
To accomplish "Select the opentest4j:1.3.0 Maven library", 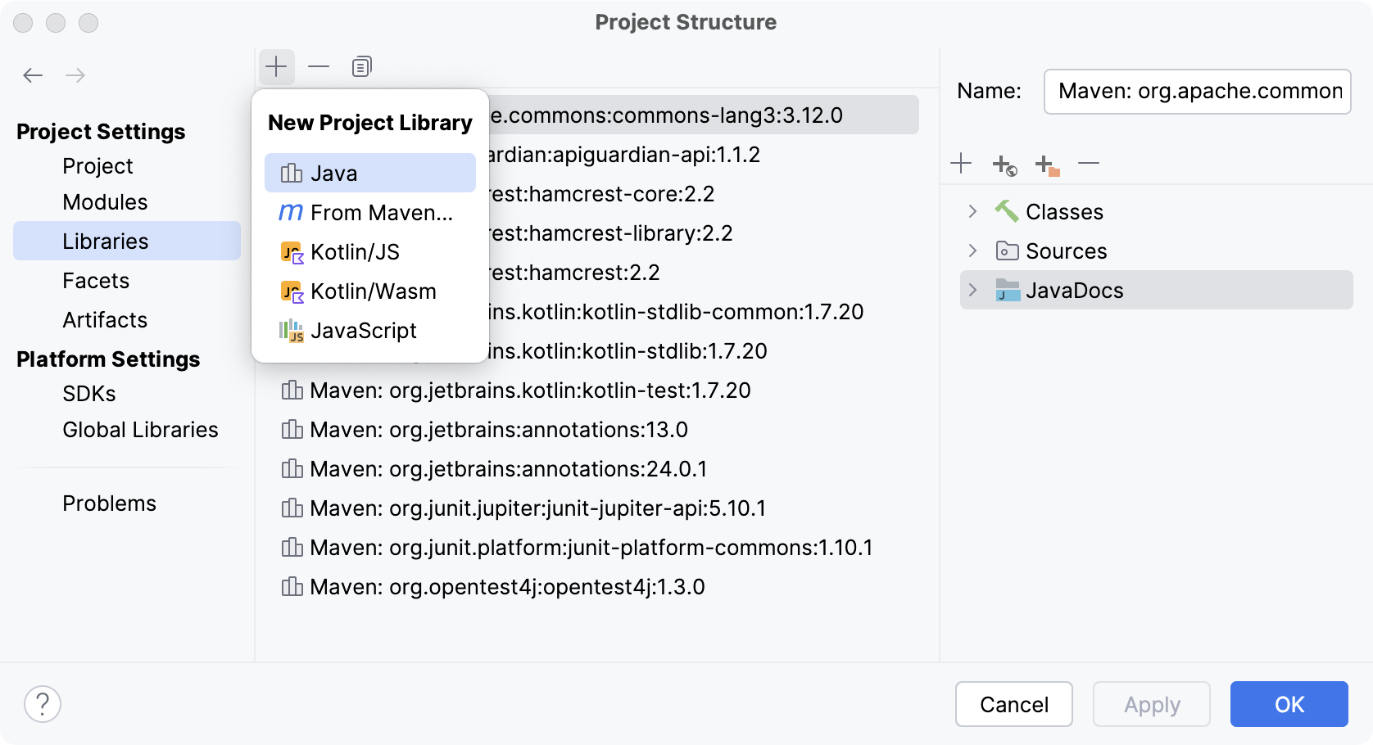I will [x=505, y=586].
